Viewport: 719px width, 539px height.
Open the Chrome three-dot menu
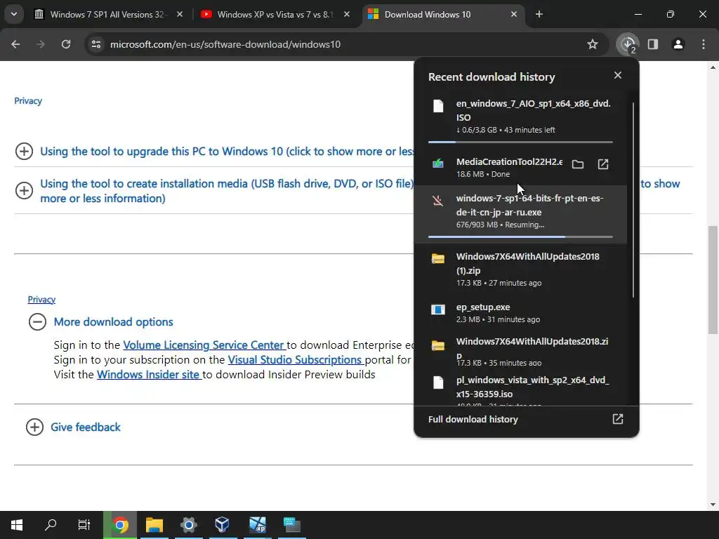click(704, 44)
